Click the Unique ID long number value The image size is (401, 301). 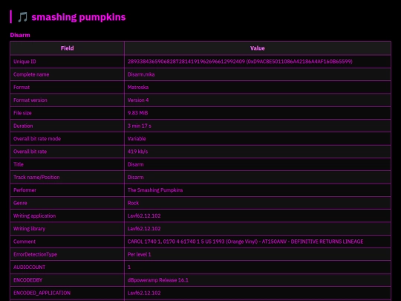coord(240,62)
